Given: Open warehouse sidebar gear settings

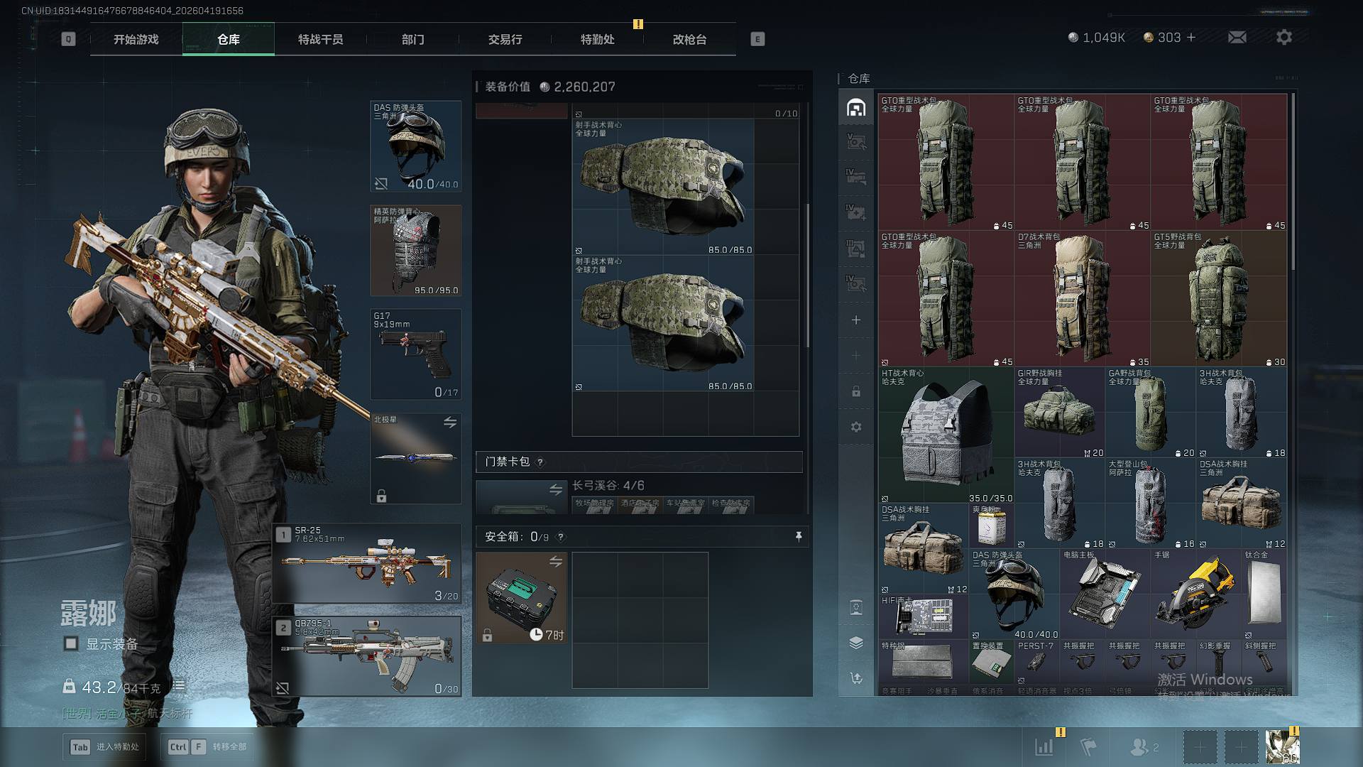Looking at the screenshot, I should (856, 427).
